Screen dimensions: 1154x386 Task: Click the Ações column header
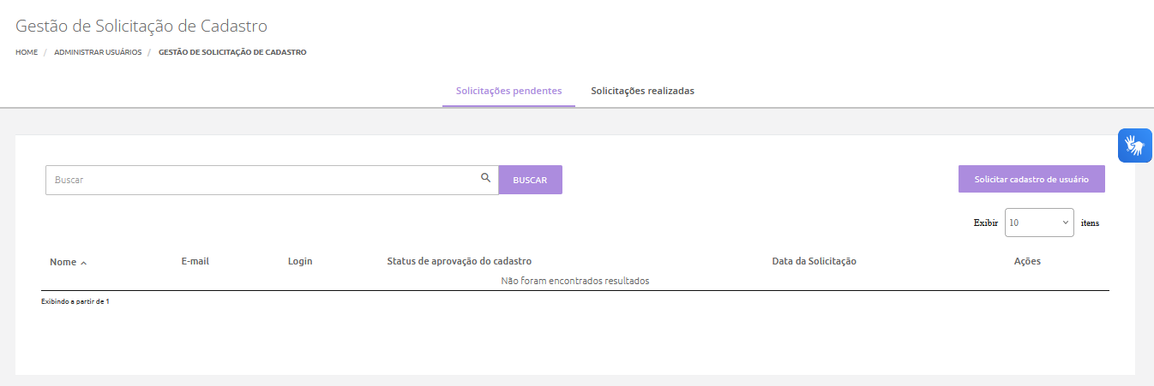tap(1026, 261)
